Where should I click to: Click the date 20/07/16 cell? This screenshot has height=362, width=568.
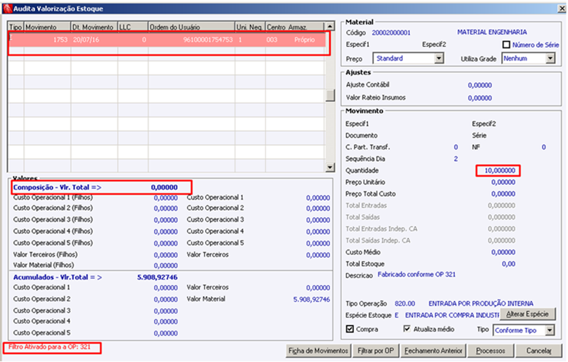94,40
